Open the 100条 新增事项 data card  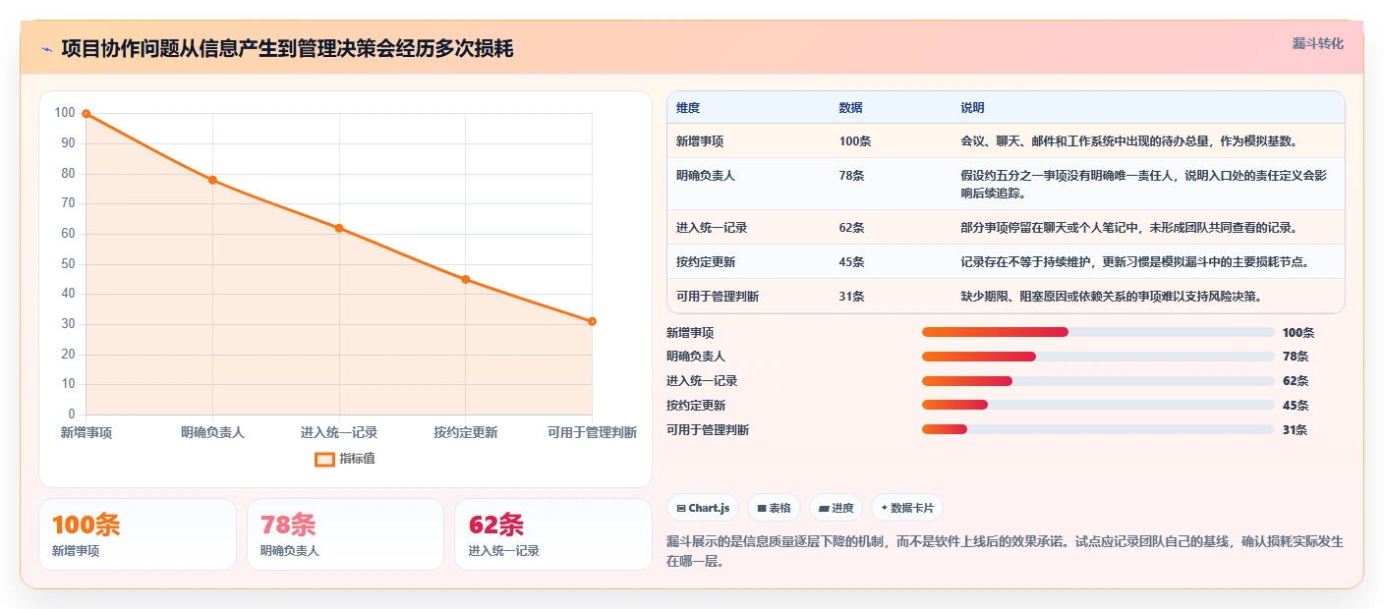tap(138, 534)
